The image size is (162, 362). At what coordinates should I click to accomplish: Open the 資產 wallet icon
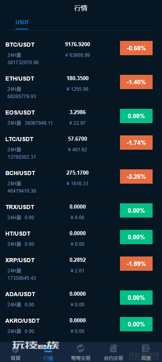point(146,348)
